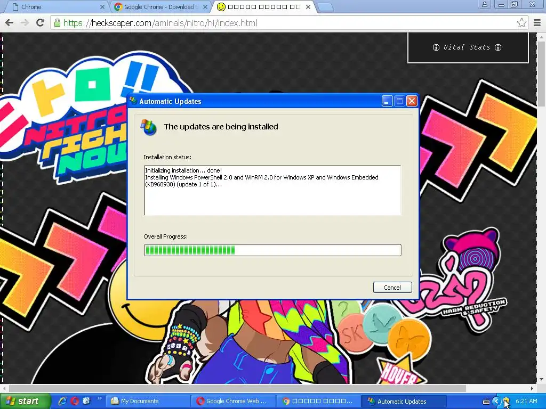
Task: Close the 'Chrome' tab
Action: [102, 6]
